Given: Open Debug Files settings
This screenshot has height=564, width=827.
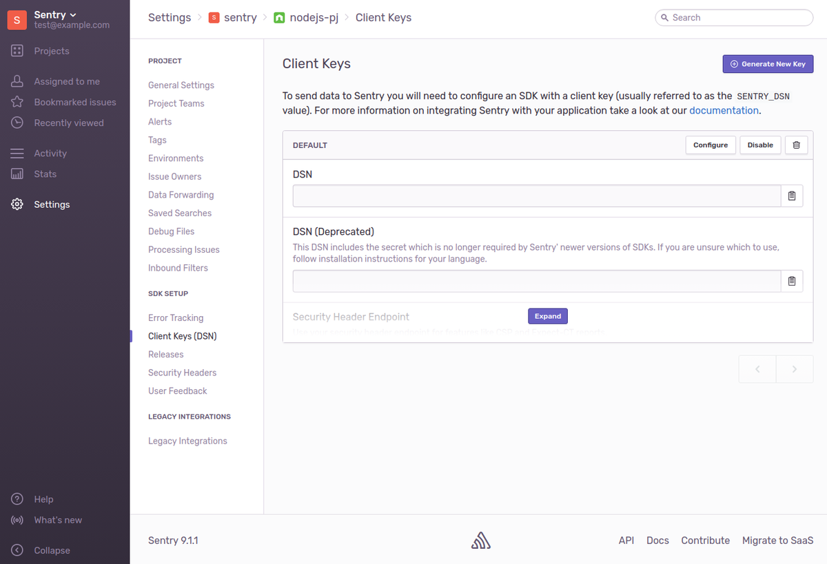Looking at the screenshot, I should [172, 231].
